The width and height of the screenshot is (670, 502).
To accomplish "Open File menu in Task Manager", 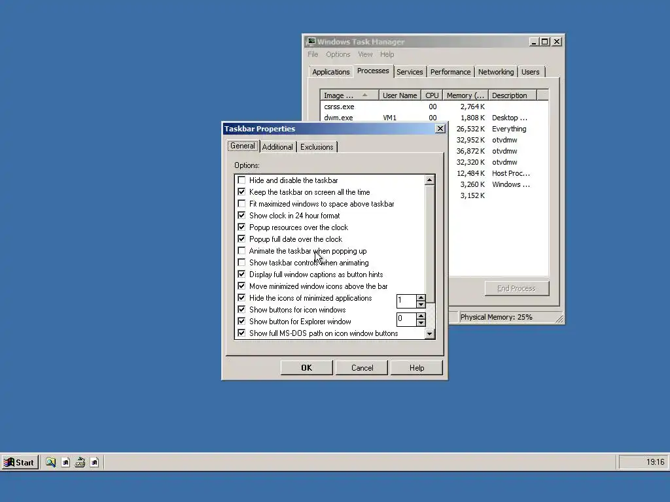I will tap(313, 54).
